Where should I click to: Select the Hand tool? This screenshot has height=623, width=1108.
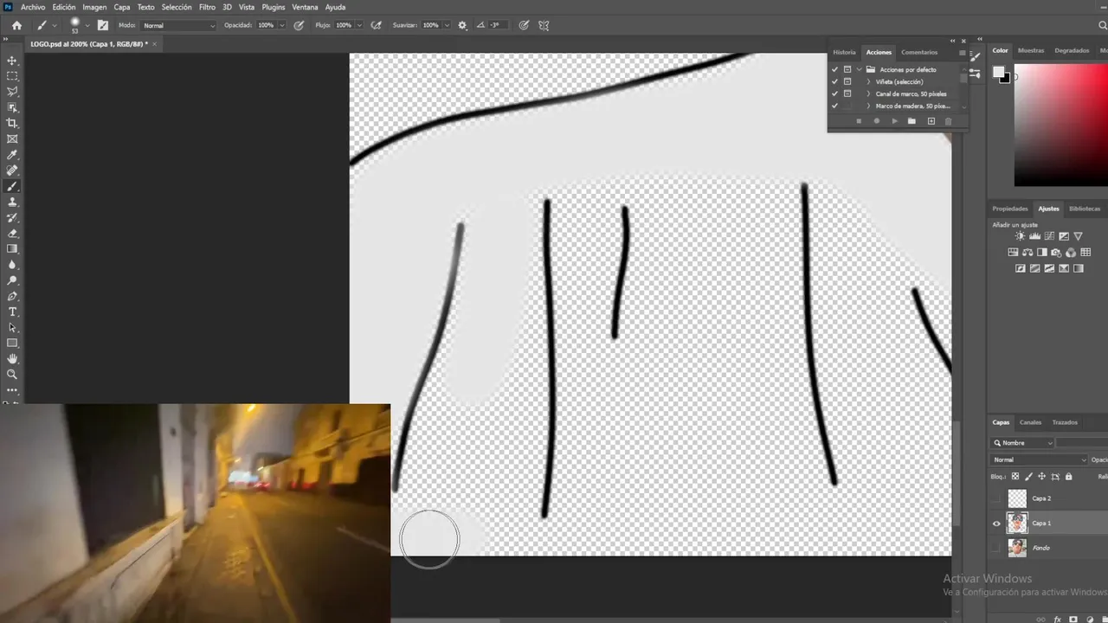(12, 358)
